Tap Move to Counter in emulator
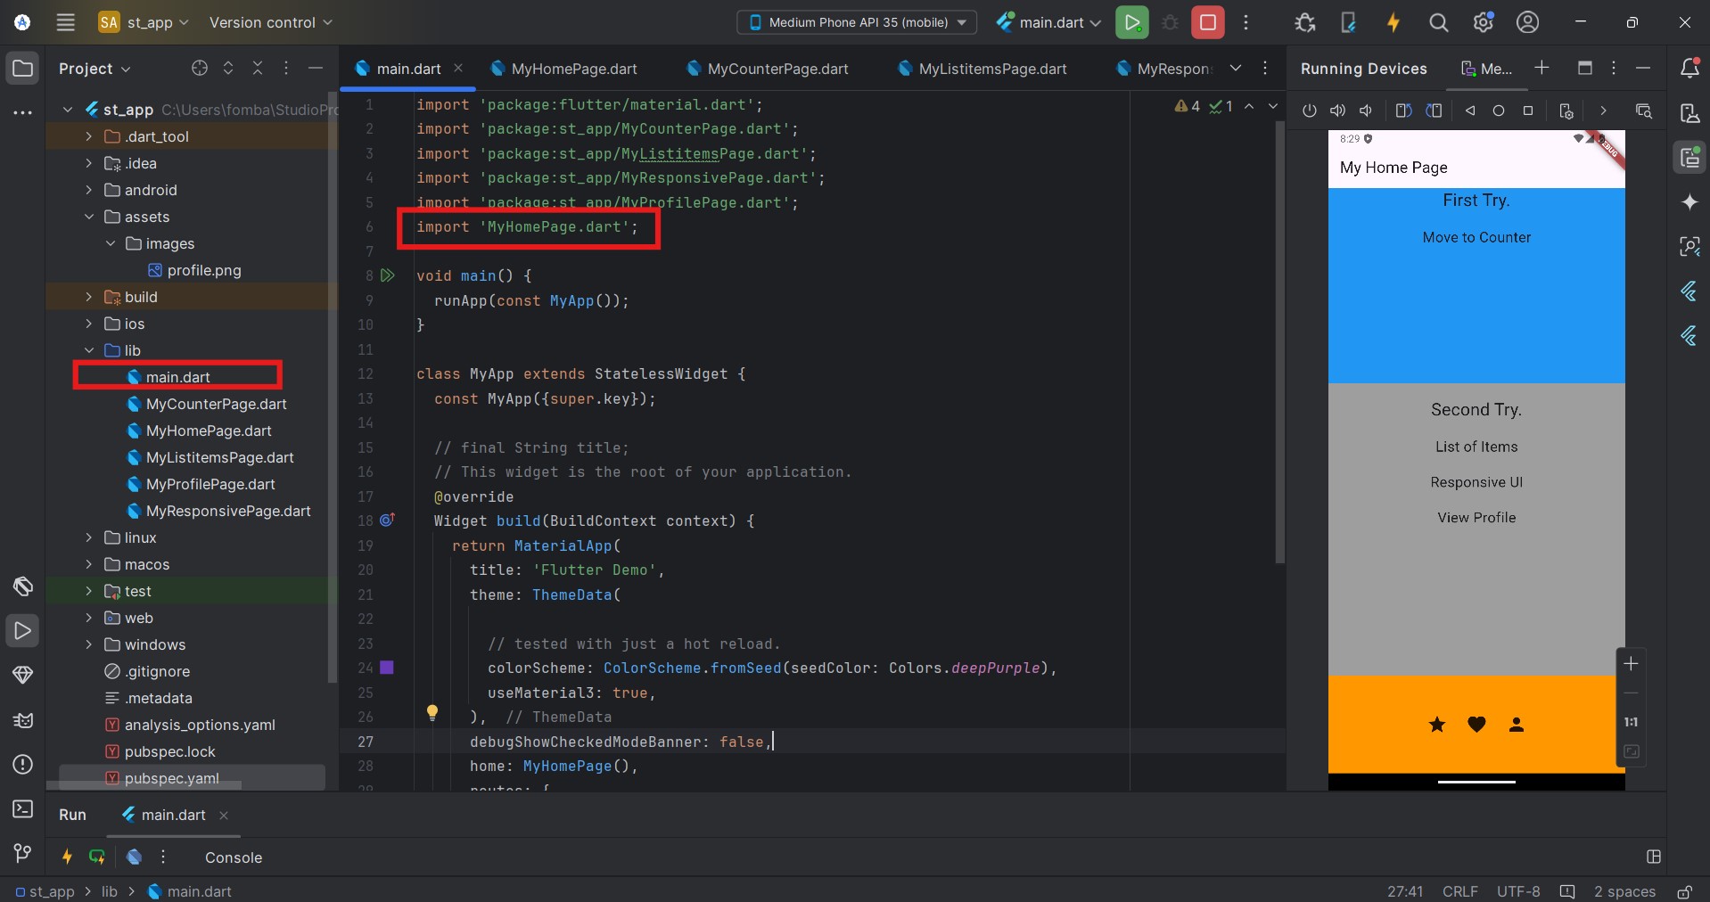The height and width of the screenshot is (902, 1710). point(1476,237)
